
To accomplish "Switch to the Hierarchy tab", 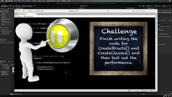I will tap(130, 8).
